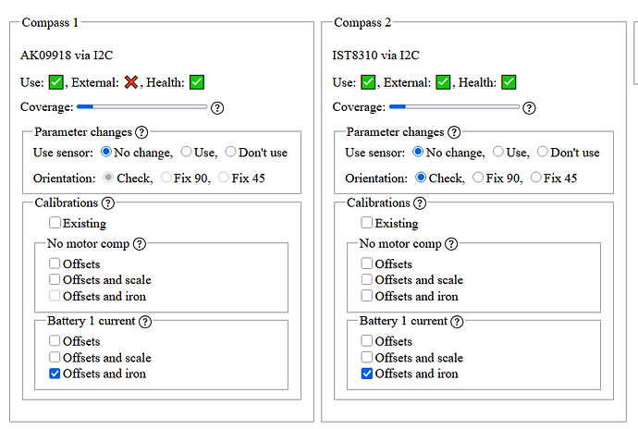Choose Use sensor option for Compass 2
Image resolution: width=638 pixels, height=429 pixels.
498,152
